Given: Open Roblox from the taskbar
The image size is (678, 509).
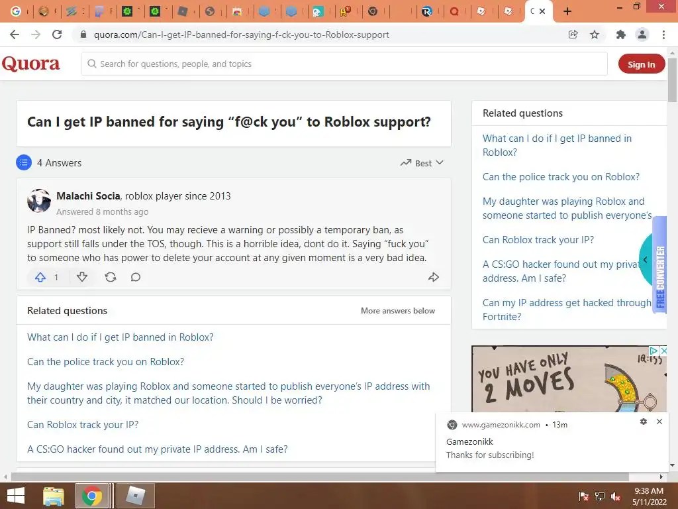Looking at the screenshot, I should point(135,496).
